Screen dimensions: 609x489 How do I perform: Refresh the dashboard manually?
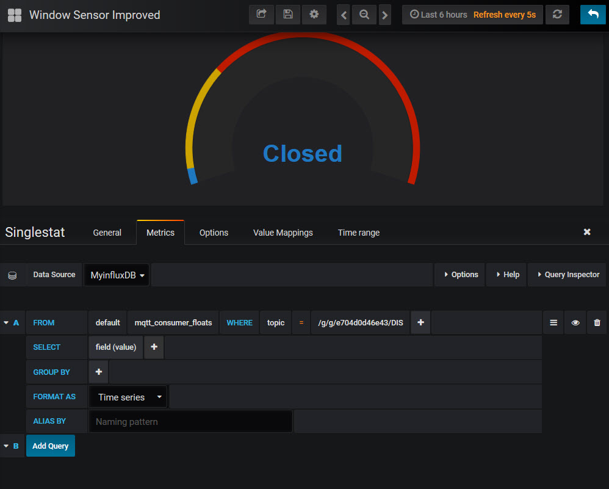pyautogui.click(x=557, y=14)
